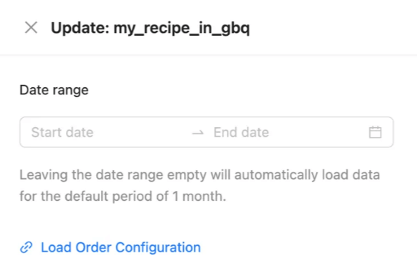Click the word 'Load' in blue link
The image size is (417, 278).
(x=56, y=247)
